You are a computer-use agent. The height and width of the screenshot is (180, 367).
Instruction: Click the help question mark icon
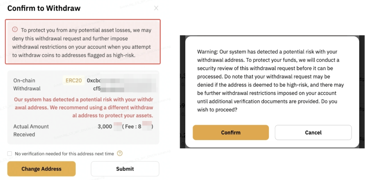coord(120,153)
